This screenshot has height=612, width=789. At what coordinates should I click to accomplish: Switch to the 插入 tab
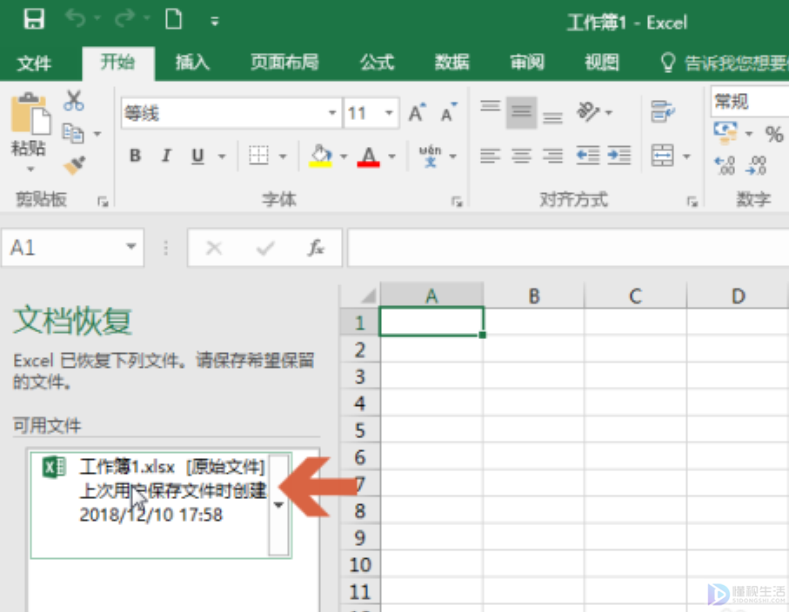pyautogui.click(x=192, y=63)
